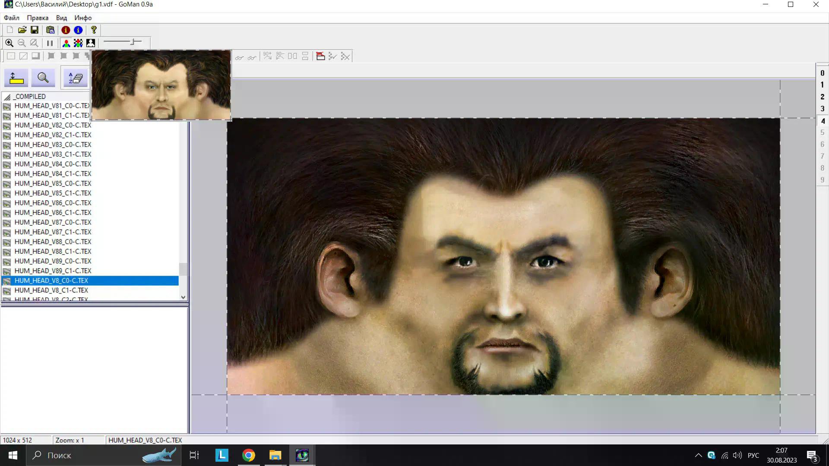Click the Save floppy disk icon

35,30
